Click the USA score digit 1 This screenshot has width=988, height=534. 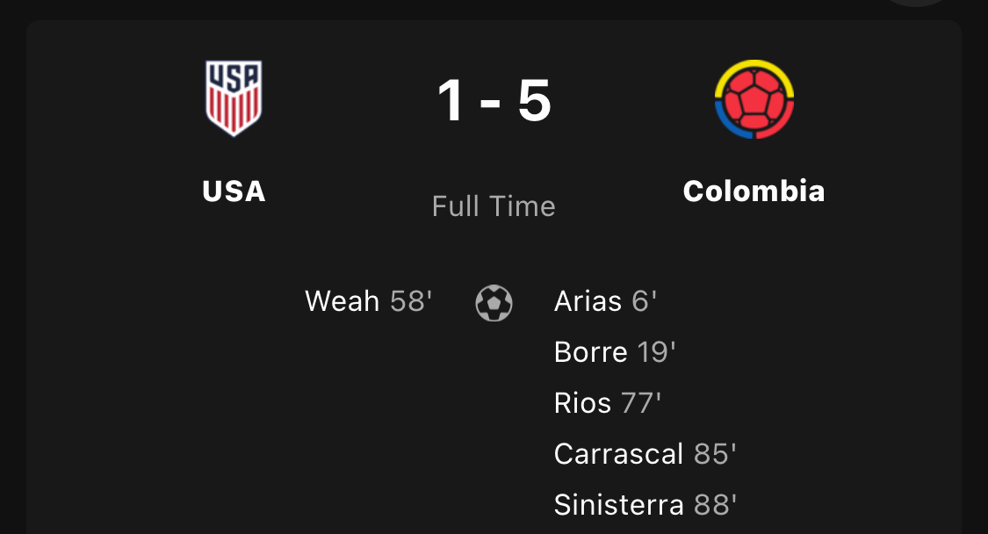click(451, 100)
